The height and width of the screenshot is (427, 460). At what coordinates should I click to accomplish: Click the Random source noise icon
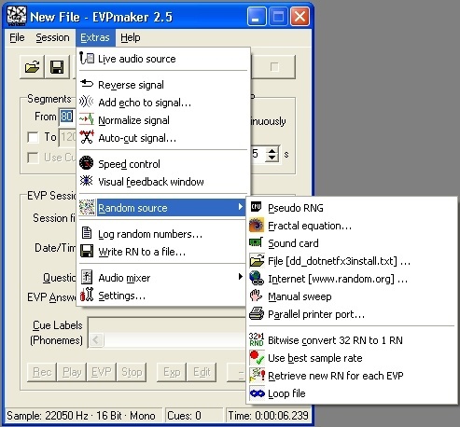coord(87,207)
